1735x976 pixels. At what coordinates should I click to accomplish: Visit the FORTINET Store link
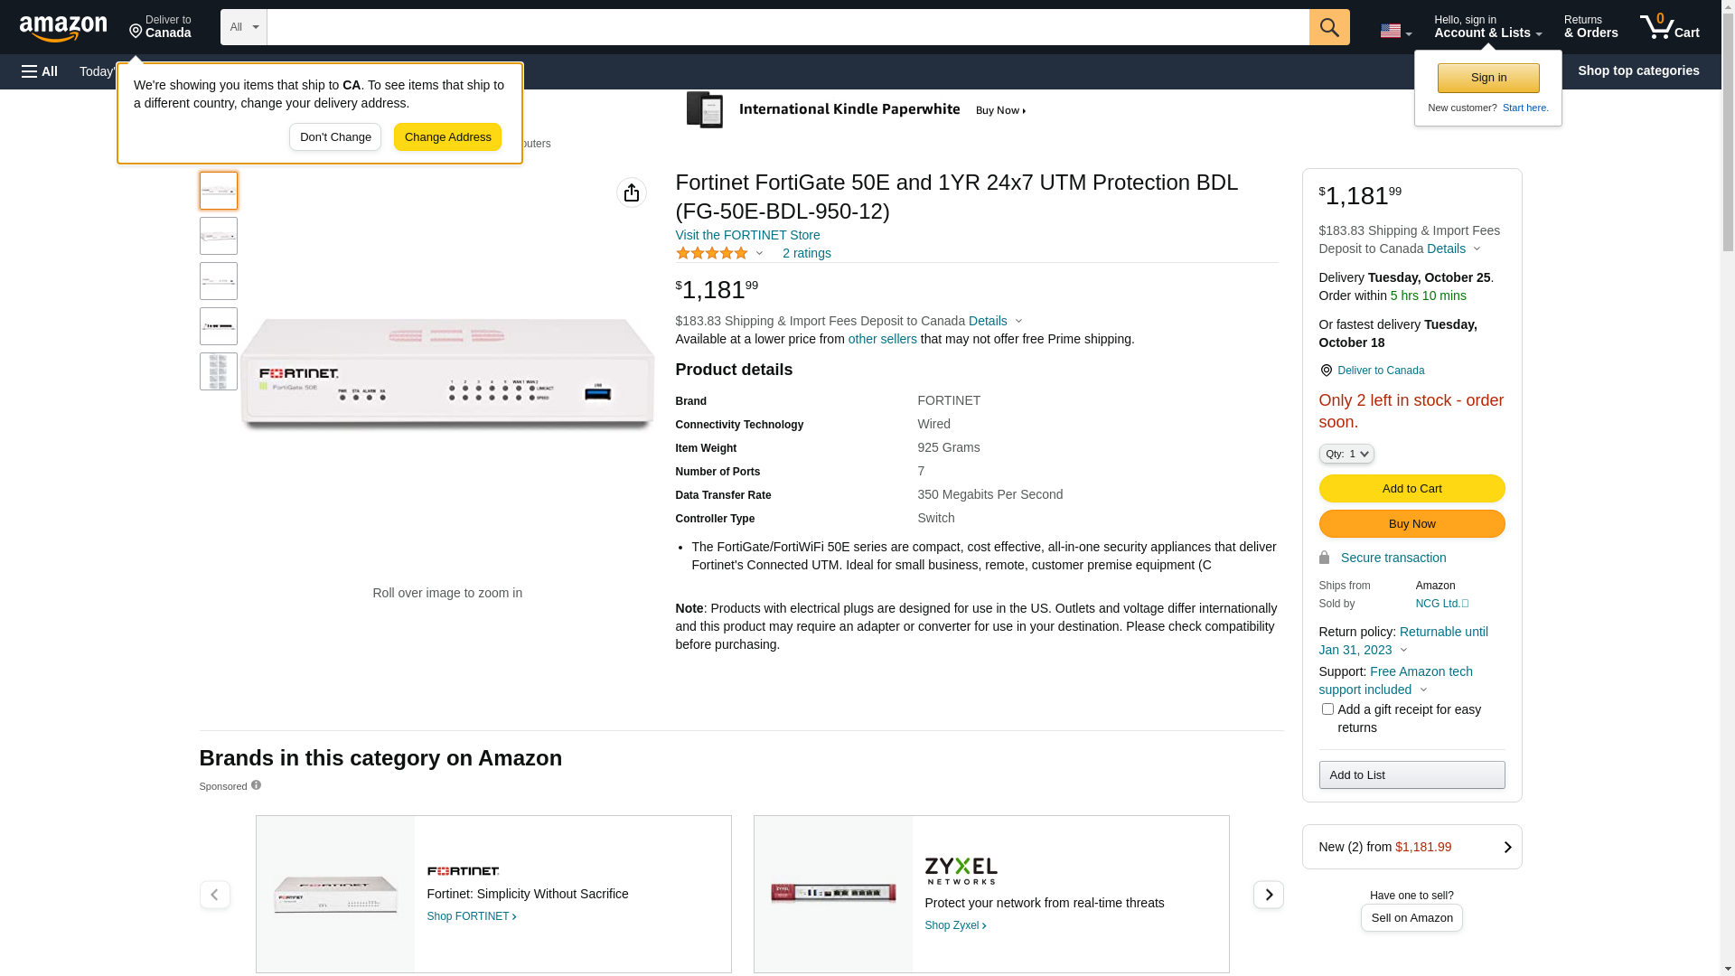pyautogui.click(x=747, y=235)
